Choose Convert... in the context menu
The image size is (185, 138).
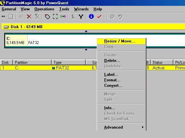pos(113,86)
